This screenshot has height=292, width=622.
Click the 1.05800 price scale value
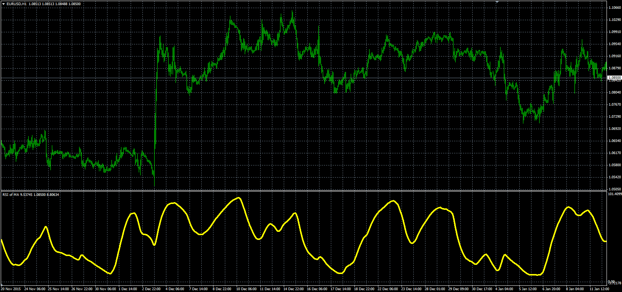pos(615,165)
